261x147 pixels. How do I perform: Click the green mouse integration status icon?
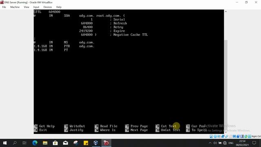tap(246, 136)
